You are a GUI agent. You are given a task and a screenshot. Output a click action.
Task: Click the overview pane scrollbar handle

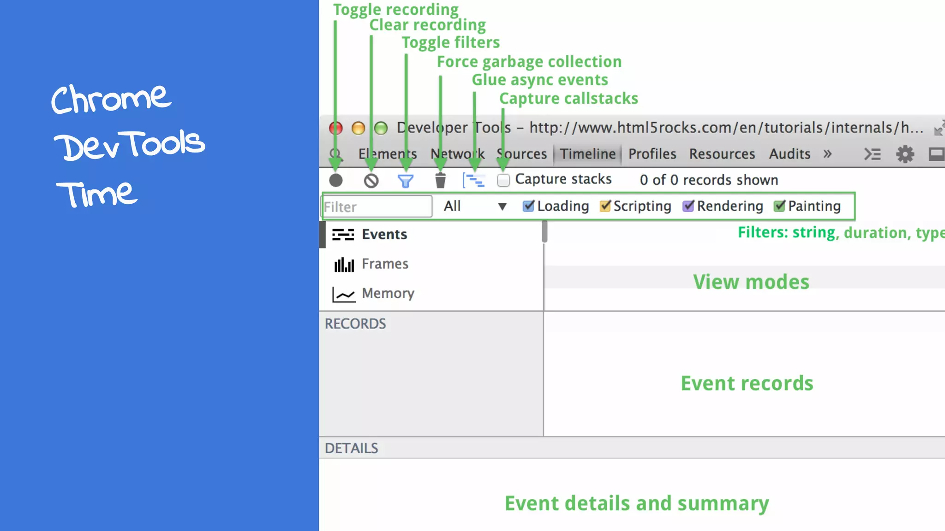click(544, 231)
